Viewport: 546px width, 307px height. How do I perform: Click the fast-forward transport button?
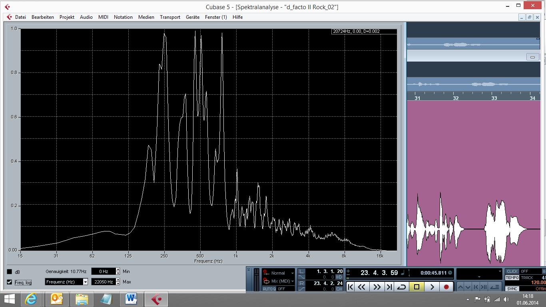pyautogui.click(x=377, y=287)
